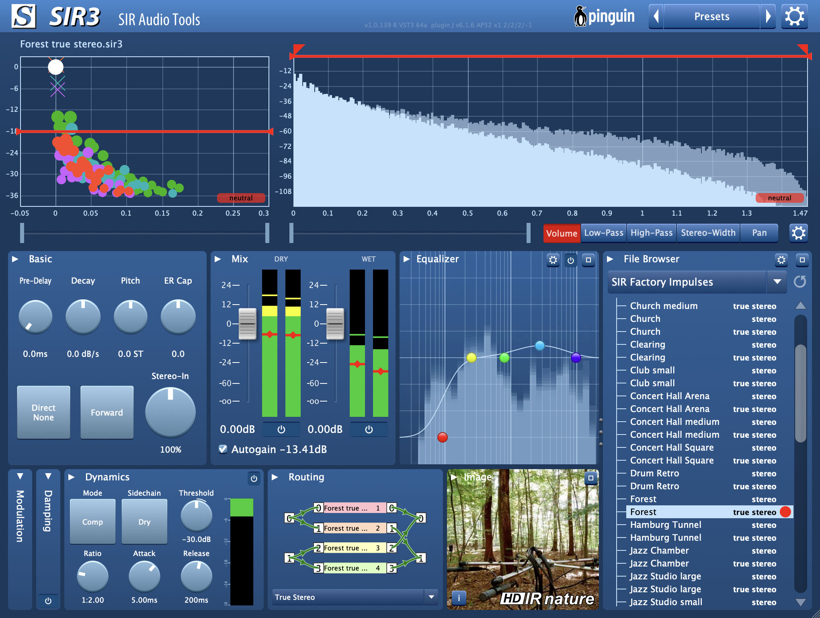Switch to Pan envelope tab
Image resolution: width=820 pixels, height=618 pixels.
coord(759,233)
